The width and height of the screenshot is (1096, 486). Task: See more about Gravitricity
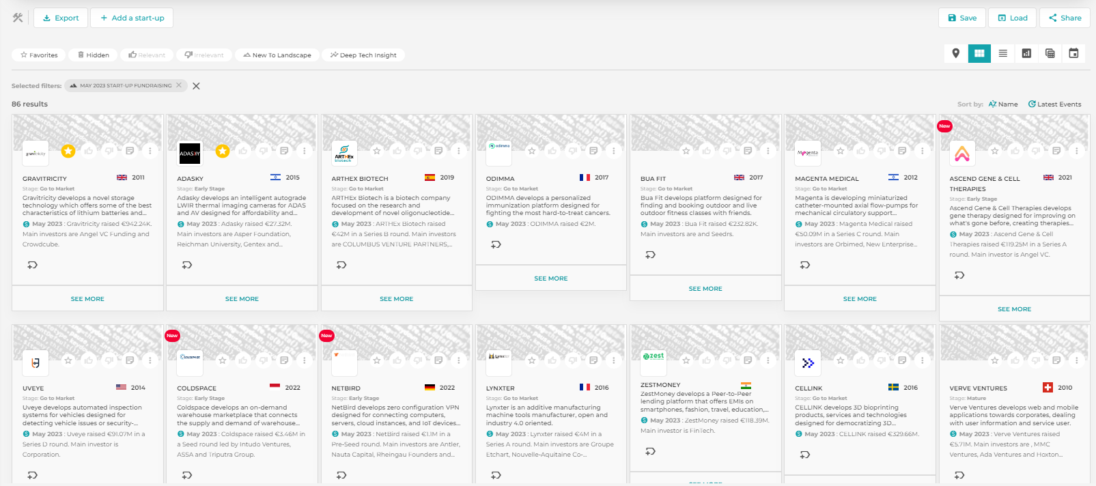click(x=87, y=299)
